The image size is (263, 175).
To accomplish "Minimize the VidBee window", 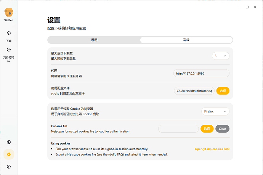I will pos(239,7).
